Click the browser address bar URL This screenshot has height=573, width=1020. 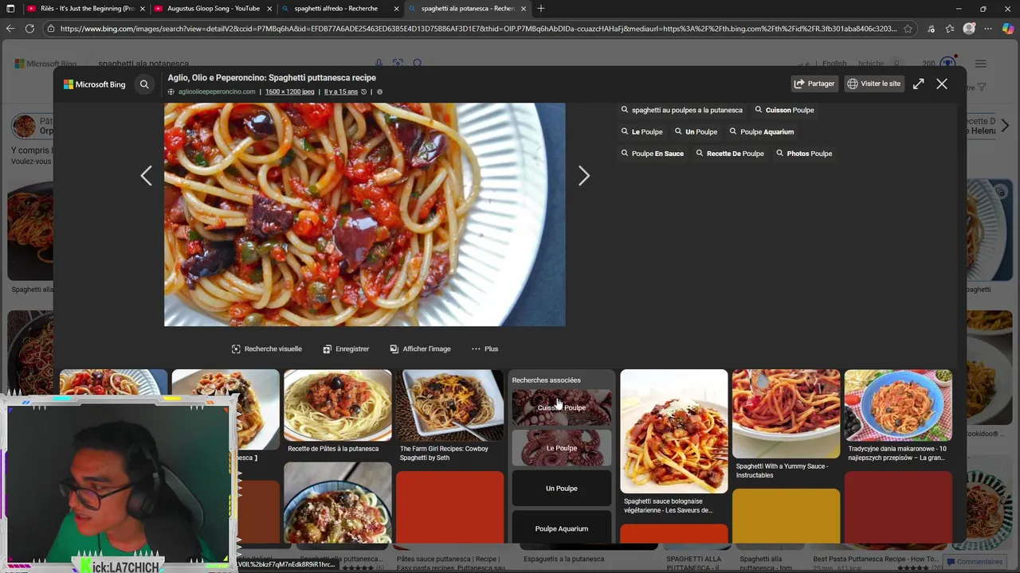click(478, 29)
